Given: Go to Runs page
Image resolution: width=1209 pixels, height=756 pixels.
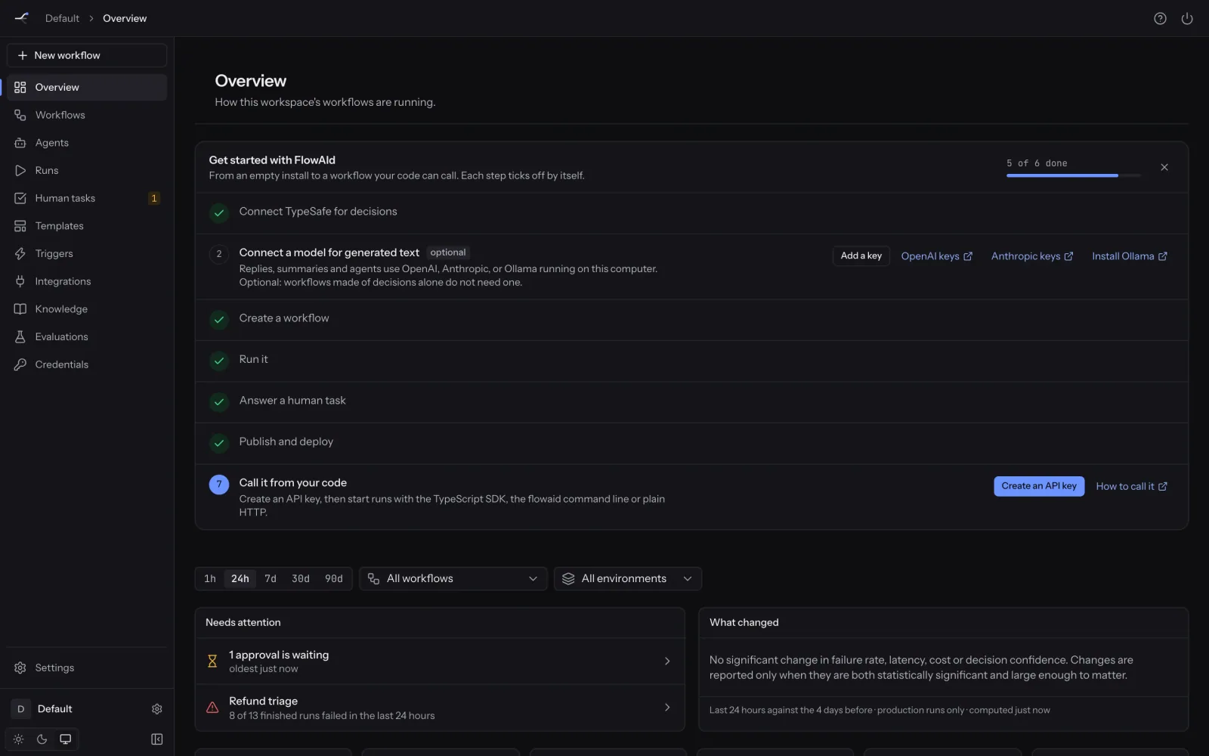Looking at the screenshot, I should (87, 170).
